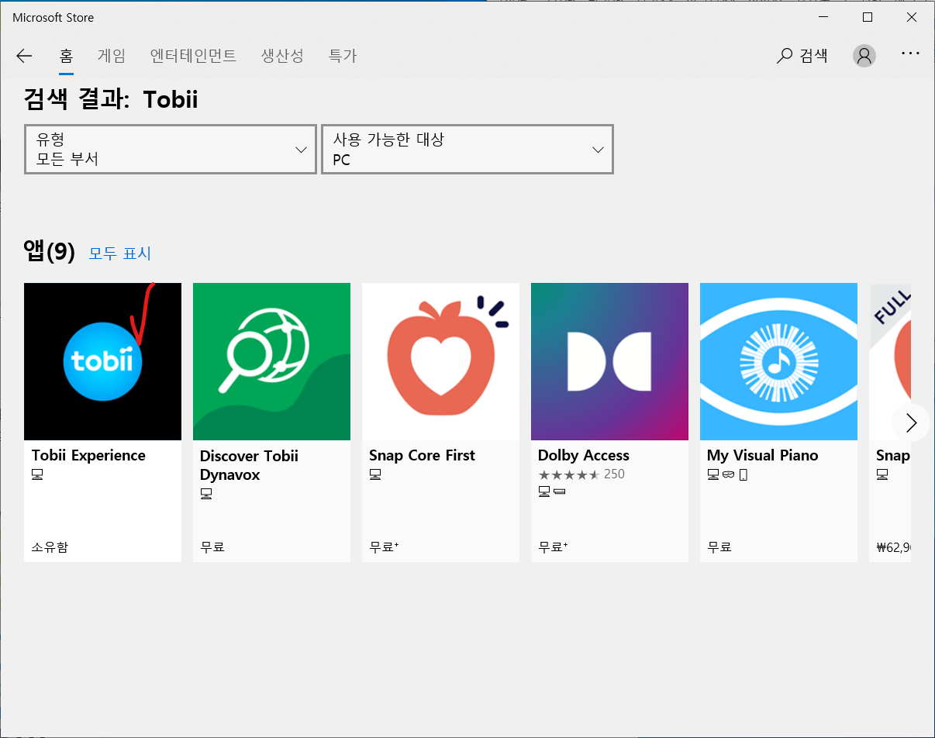Close the Microsoft Store window
Viewport: 935px width, 738px height.
click(912, 17)
